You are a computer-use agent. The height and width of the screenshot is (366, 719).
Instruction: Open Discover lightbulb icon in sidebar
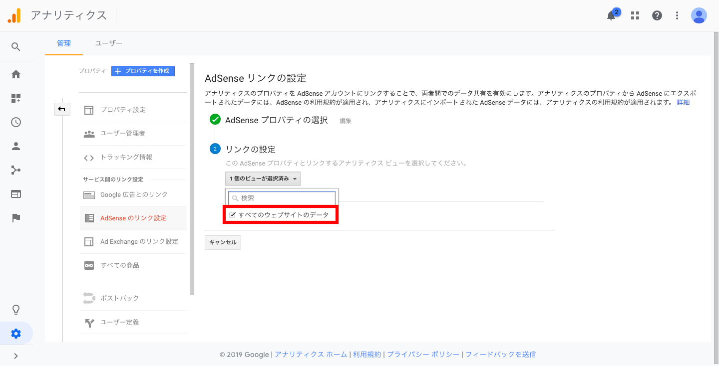coord(16,310)
